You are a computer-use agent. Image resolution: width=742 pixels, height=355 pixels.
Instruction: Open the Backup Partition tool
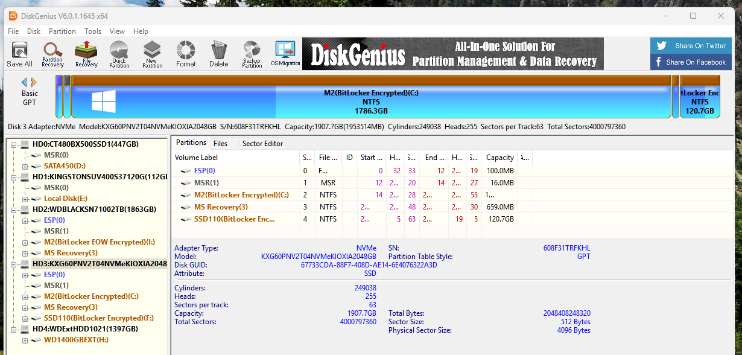click(252, 54)
